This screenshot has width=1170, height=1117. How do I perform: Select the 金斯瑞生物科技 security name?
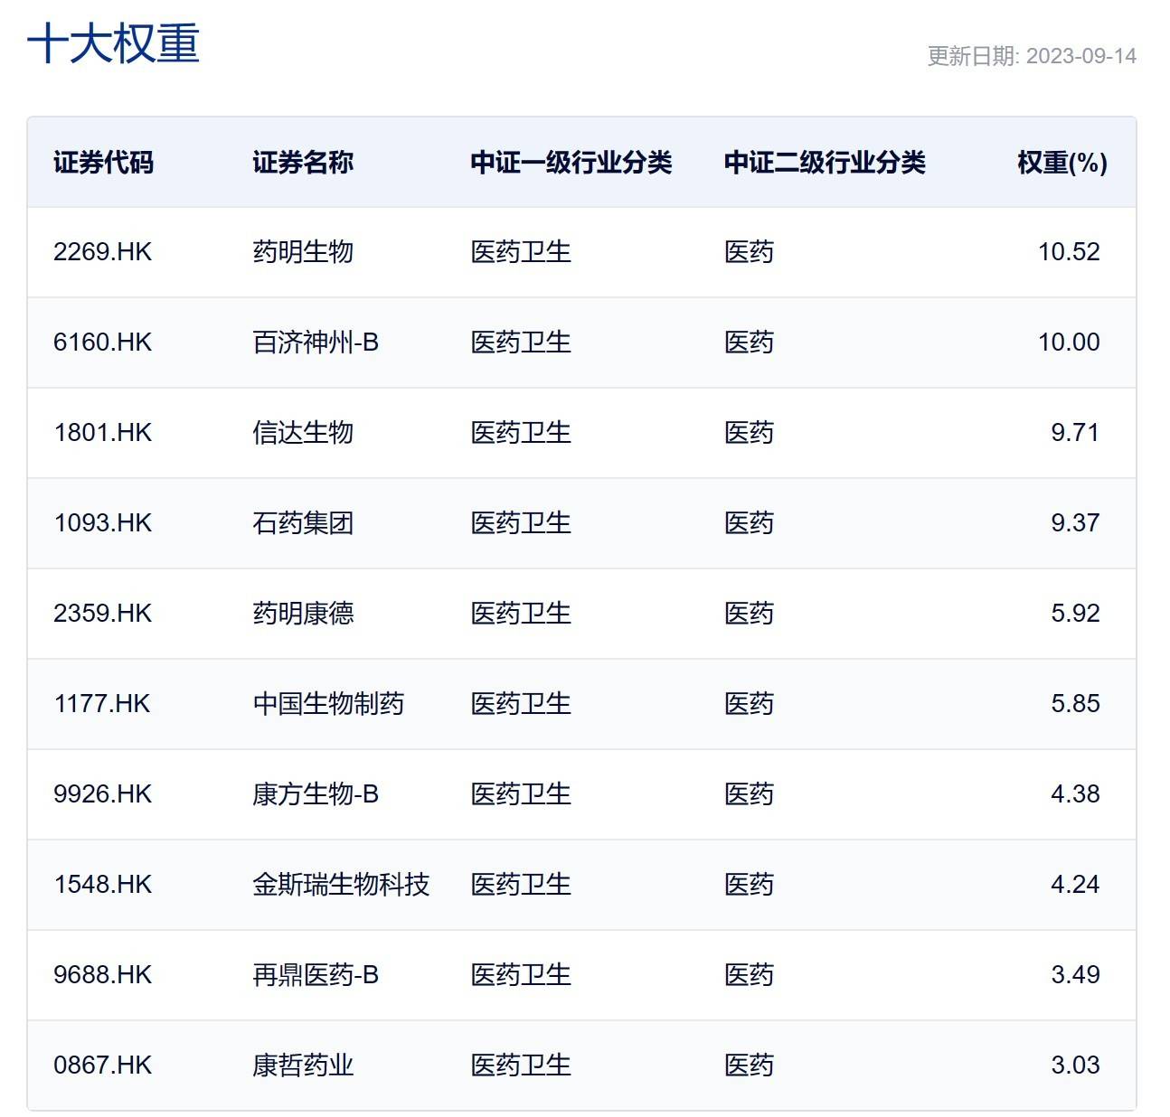[340, 885]
